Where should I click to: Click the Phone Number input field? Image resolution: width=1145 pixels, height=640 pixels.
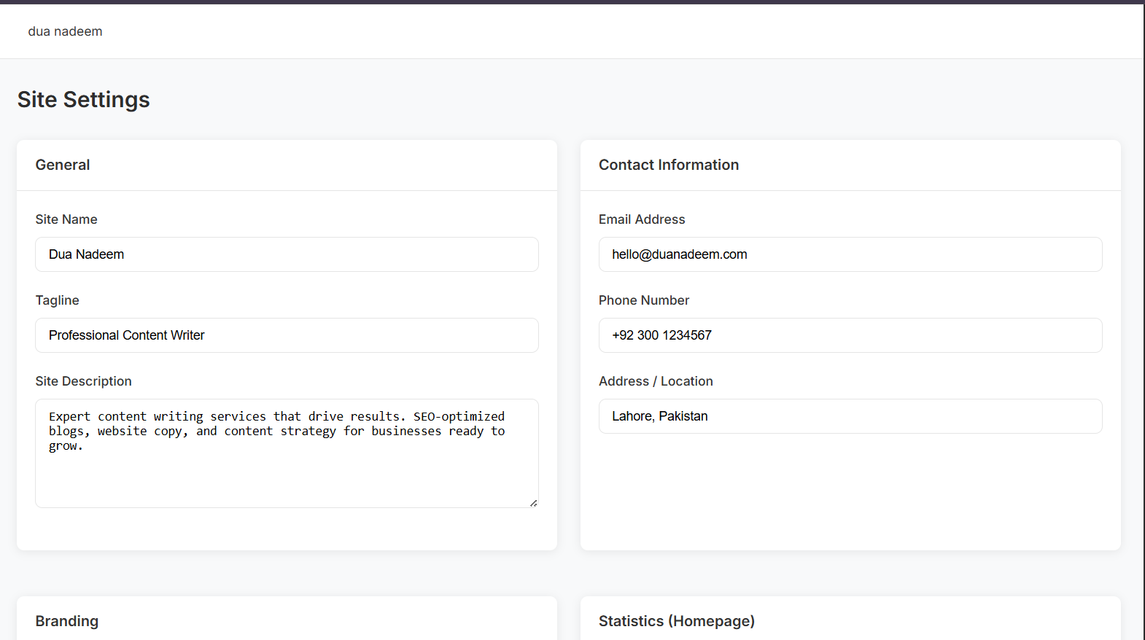pyautogui.click(x=850, y=335)
